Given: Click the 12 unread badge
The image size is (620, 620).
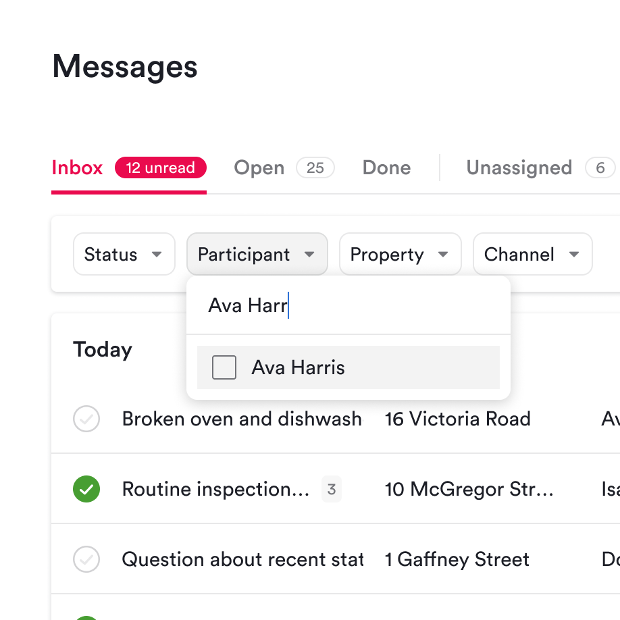Looking at the screenshot, I should pyautogui.click(x=161, y=167).
